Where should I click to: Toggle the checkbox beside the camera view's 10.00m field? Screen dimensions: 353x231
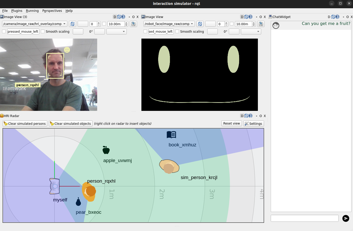pyautogui.click(x=104, y=24)
